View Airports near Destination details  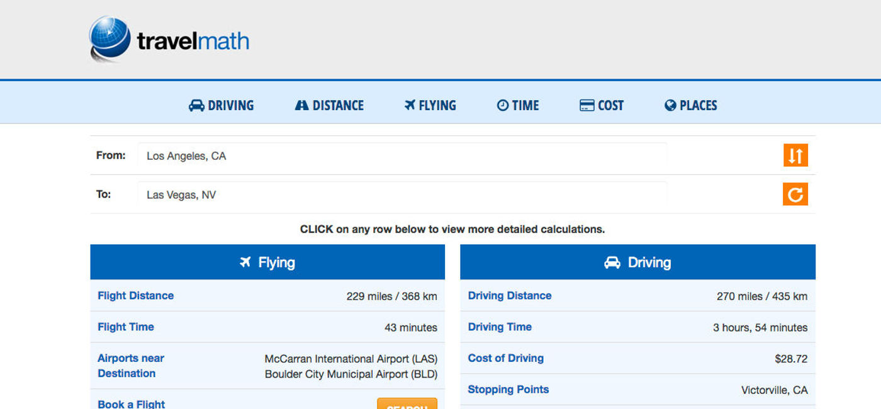coord(267,366)
